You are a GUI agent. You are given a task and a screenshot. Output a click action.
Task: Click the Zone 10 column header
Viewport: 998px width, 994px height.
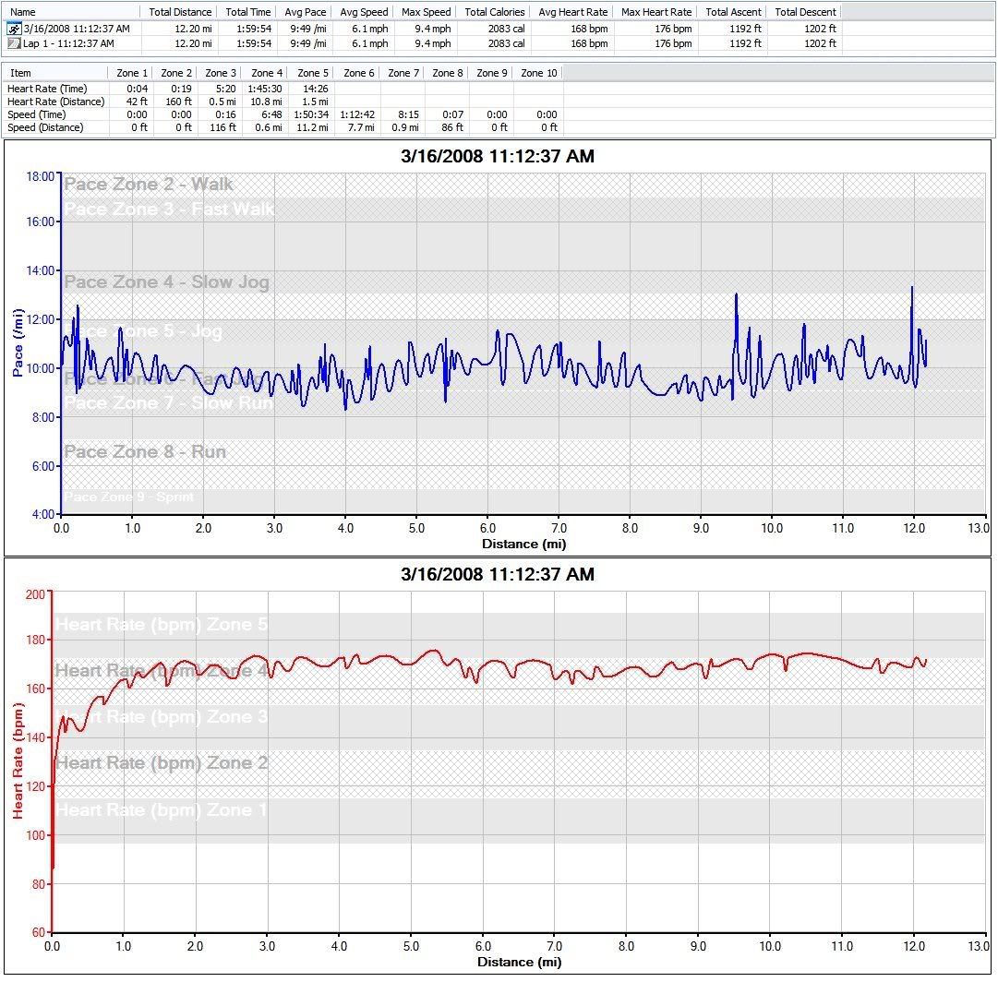click(x=539, y=73)
